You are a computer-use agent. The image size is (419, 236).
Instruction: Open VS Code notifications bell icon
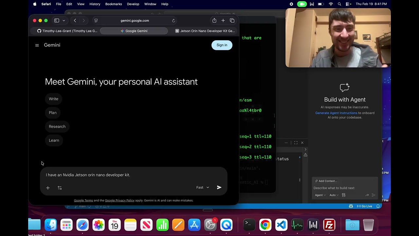378,206
